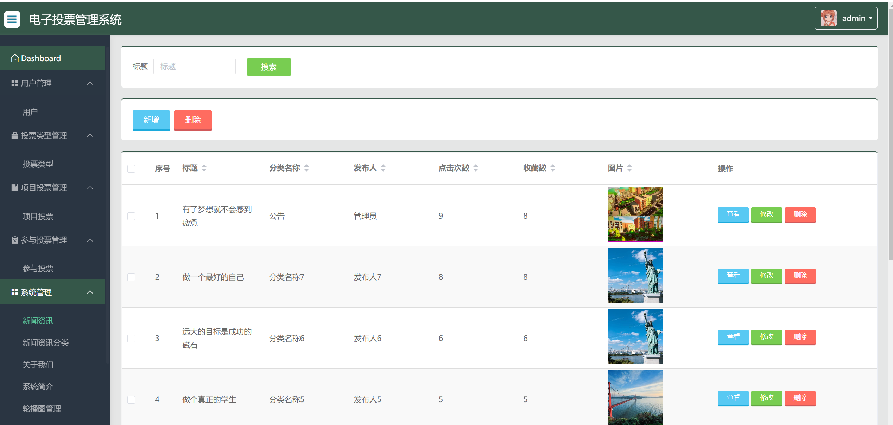Click the 用户管理 grid icon
893x425 pixels.
coord(14,83)
